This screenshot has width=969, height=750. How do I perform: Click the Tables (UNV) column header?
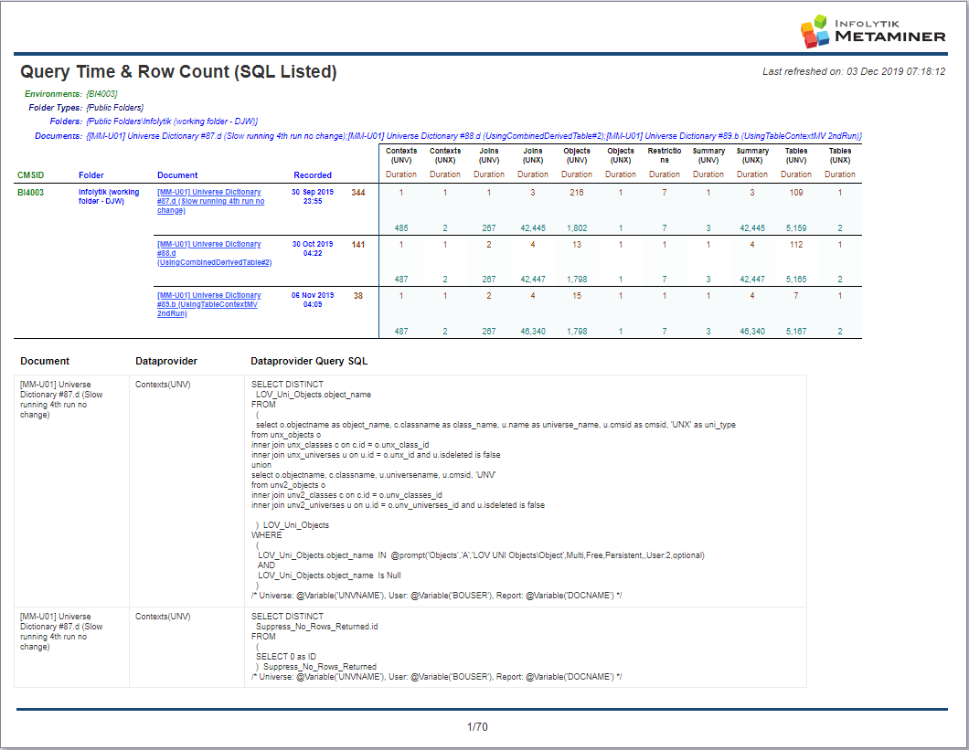[x=796, y=155]
